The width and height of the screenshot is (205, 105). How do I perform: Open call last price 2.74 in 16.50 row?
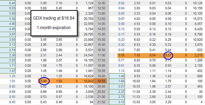[12, 50]
